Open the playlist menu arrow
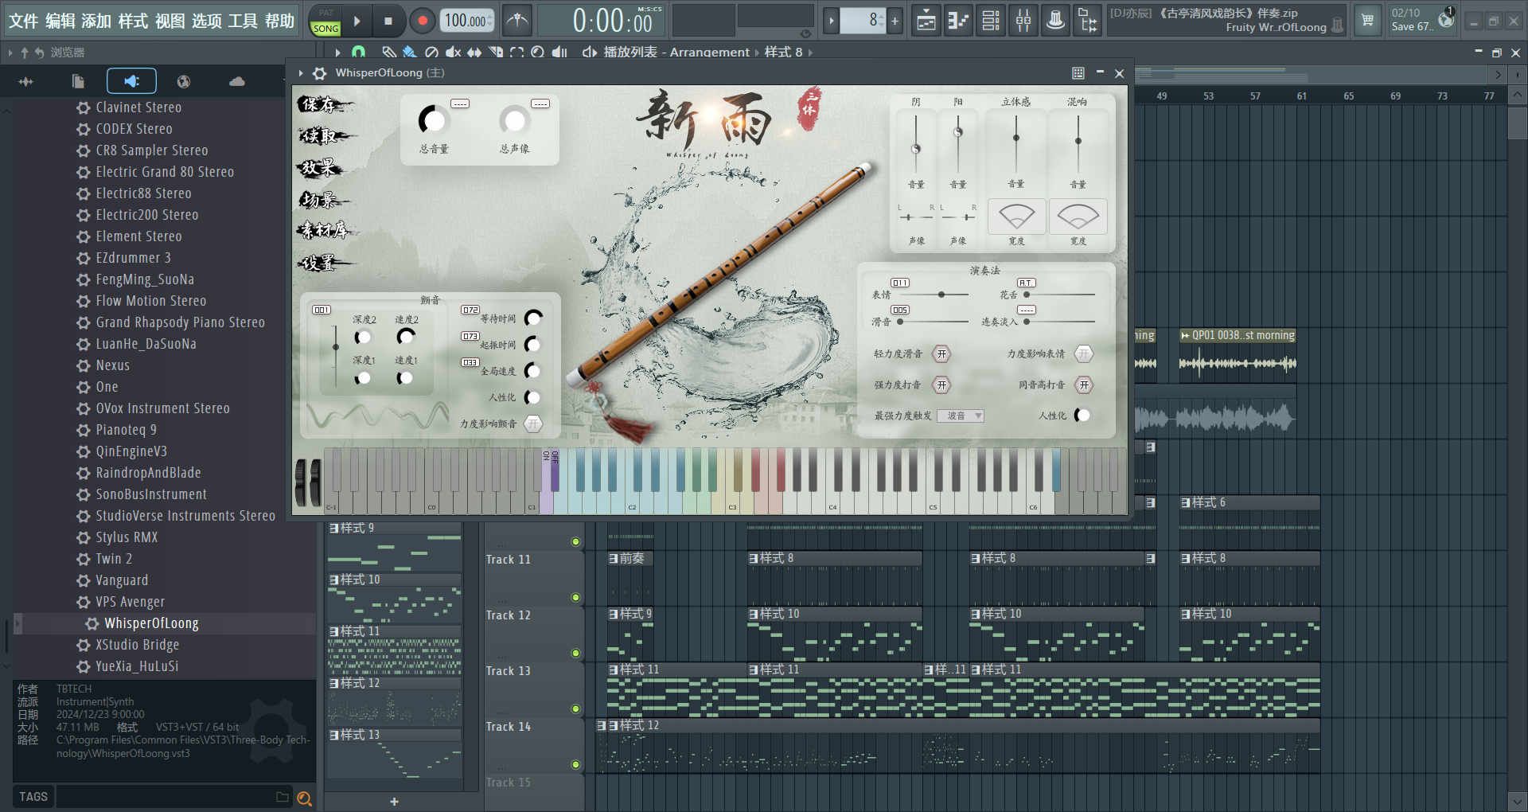Viewport: 1528px width, 812px height. pyautogui.click(x=338, y=53)
